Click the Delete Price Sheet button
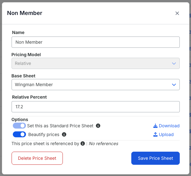191x176 pixels. point(37,158)
